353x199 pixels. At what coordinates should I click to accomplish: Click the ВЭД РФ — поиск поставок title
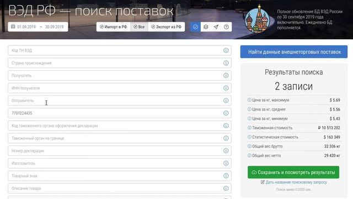pyautogui.click(x=91, y=11)
